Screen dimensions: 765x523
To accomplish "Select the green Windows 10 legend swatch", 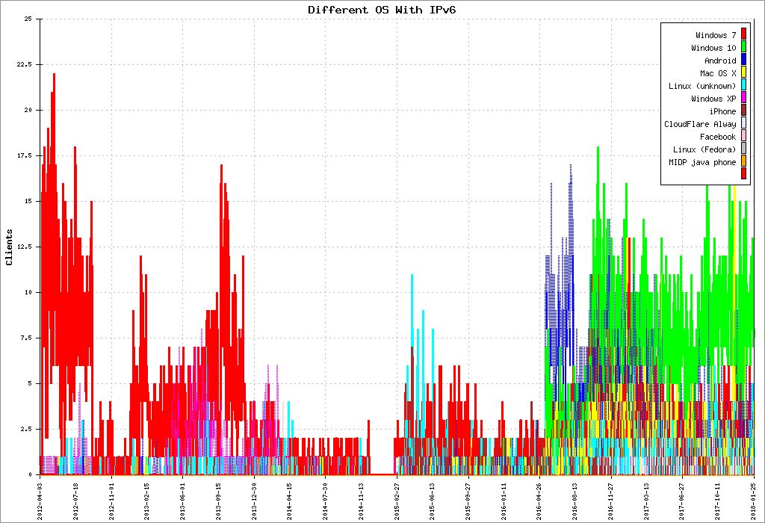I will pyautogui.click(x=743, y=48).
